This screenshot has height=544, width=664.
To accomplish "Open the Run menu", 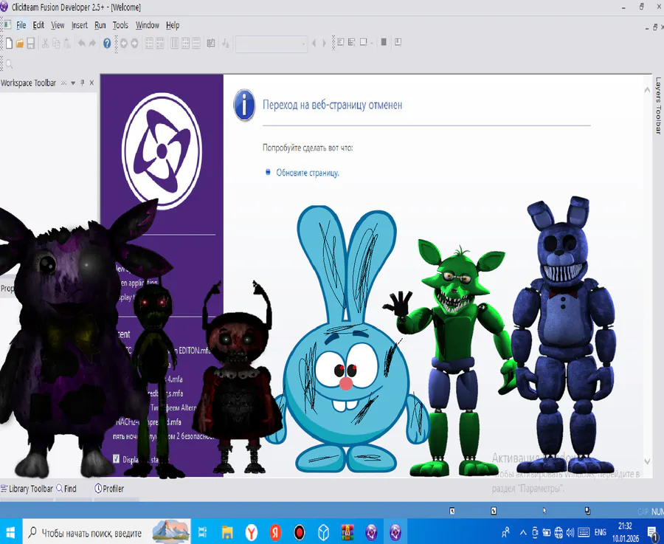I will click(x=100, y=25).
